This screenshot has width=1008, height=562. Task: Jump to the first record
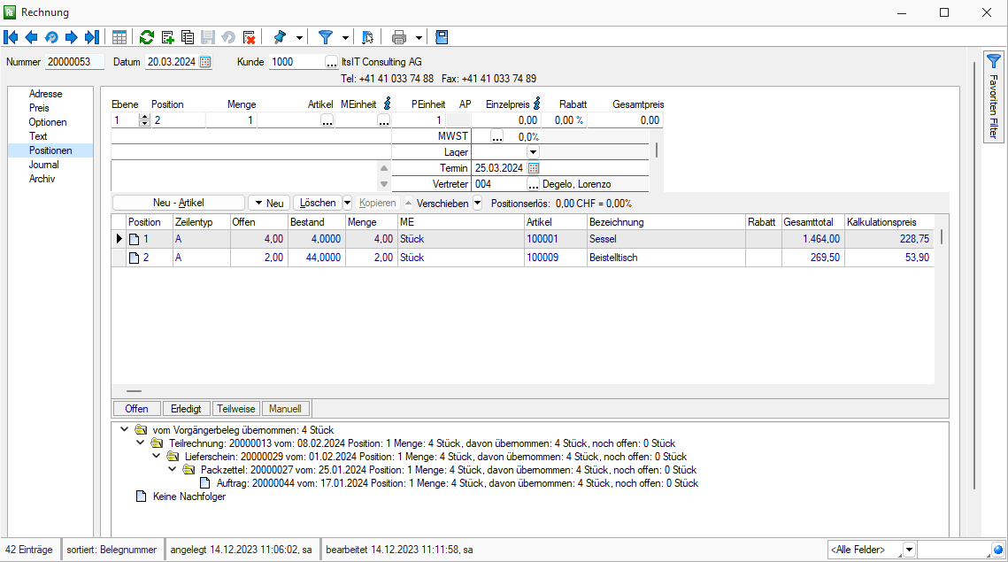[11, 36]
